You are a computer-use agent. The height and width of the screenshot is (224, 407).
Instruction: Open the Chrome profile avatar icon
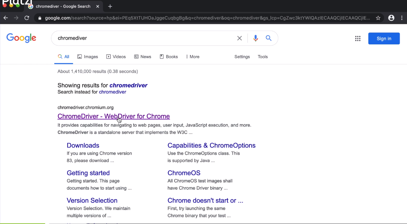point(391,18)
